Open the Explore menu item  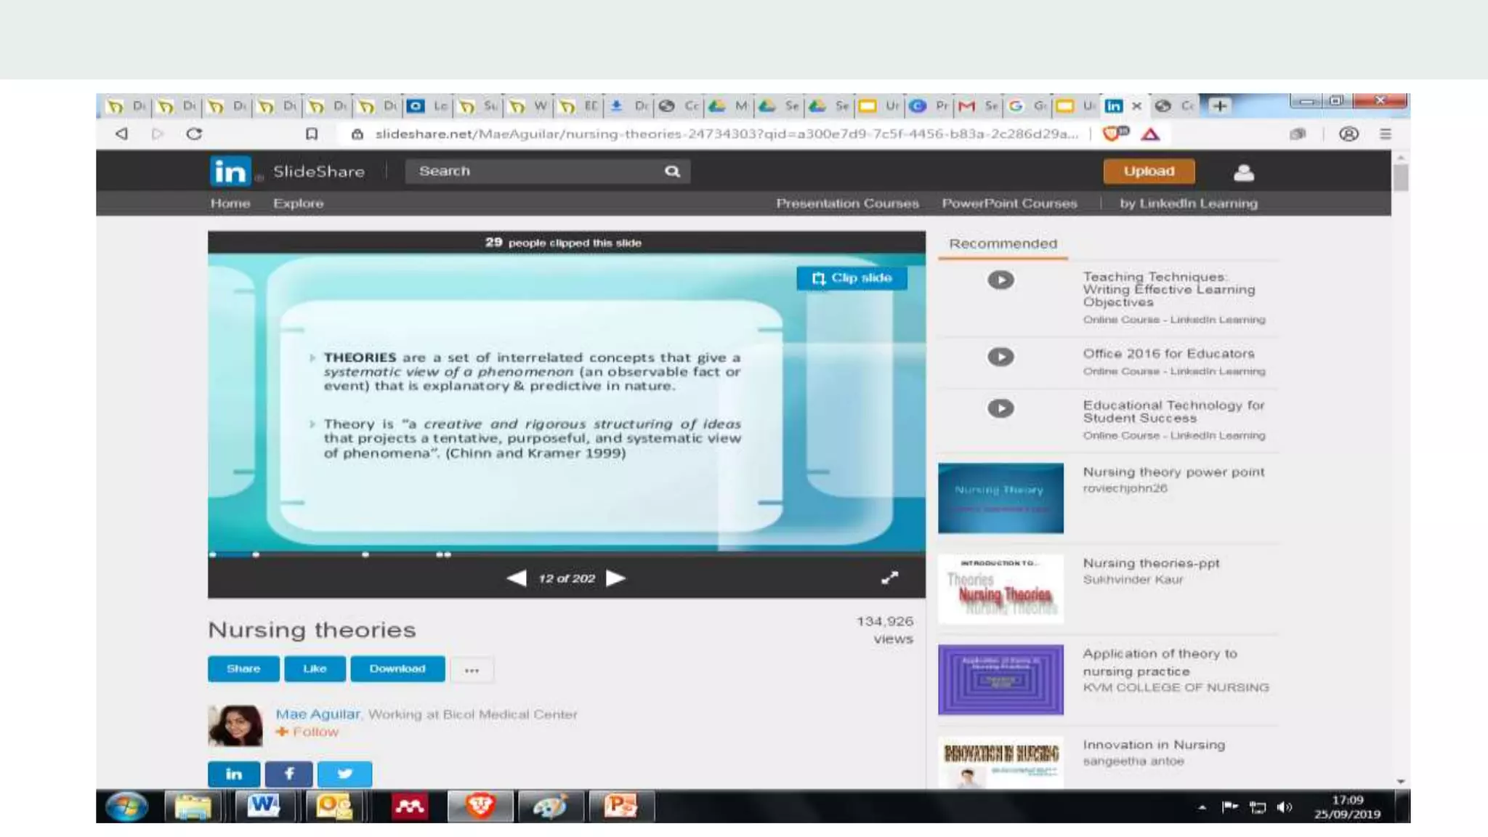click(298, 203)
